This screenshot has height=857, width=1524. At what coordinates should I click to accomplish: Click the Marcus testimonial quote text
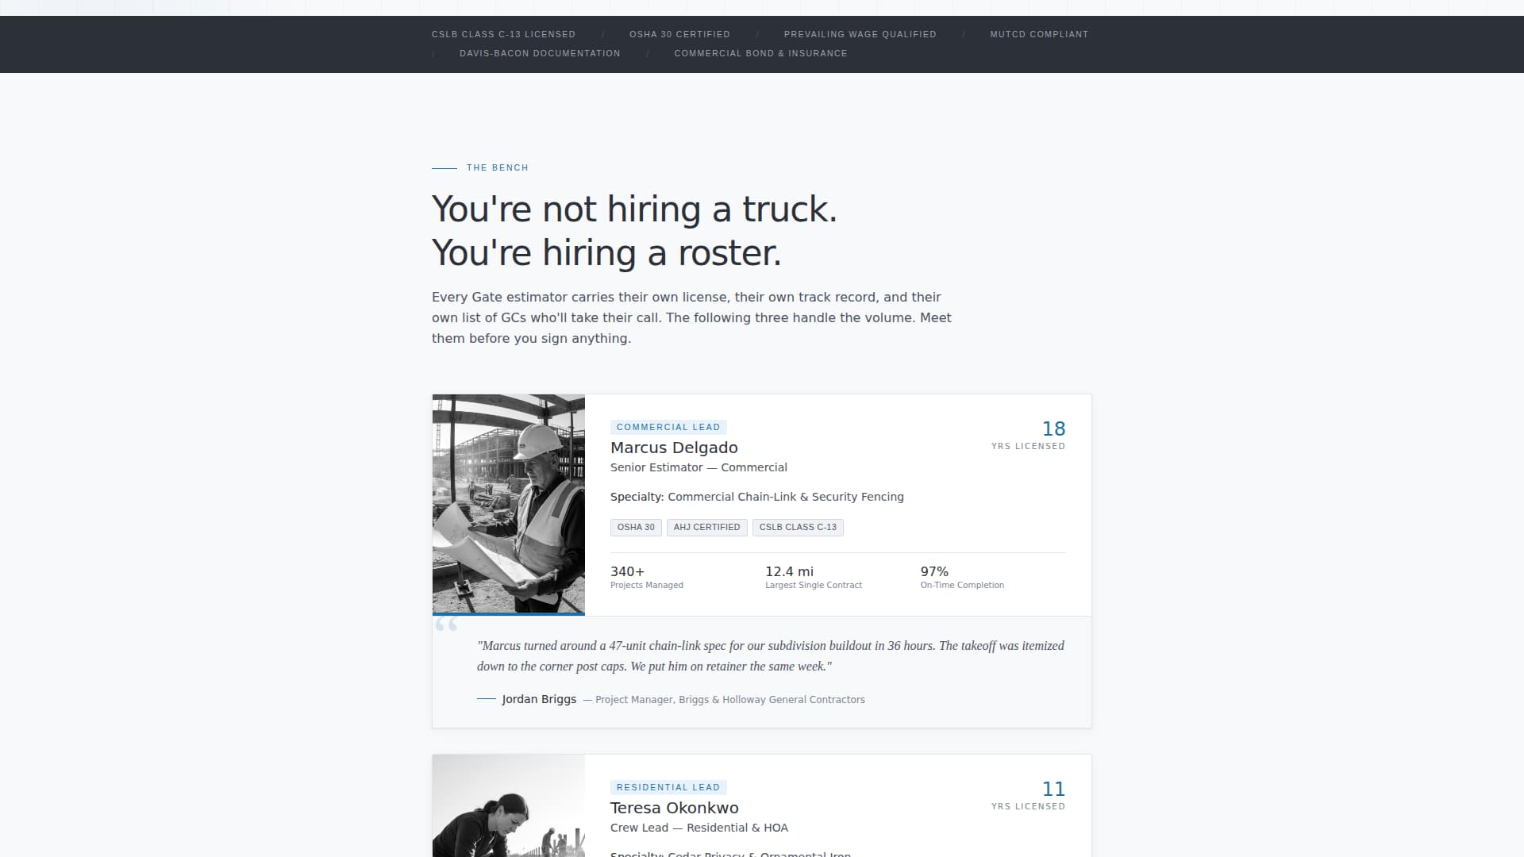[x=771, y=656]
